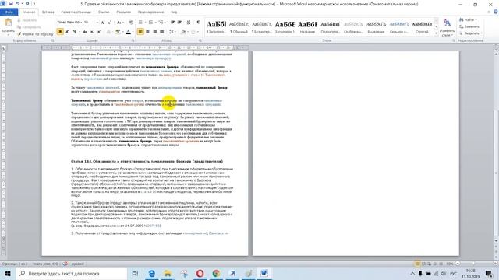Switch to the Вид (View) tab
Screen dimensions: 499x280
(174, 12)
